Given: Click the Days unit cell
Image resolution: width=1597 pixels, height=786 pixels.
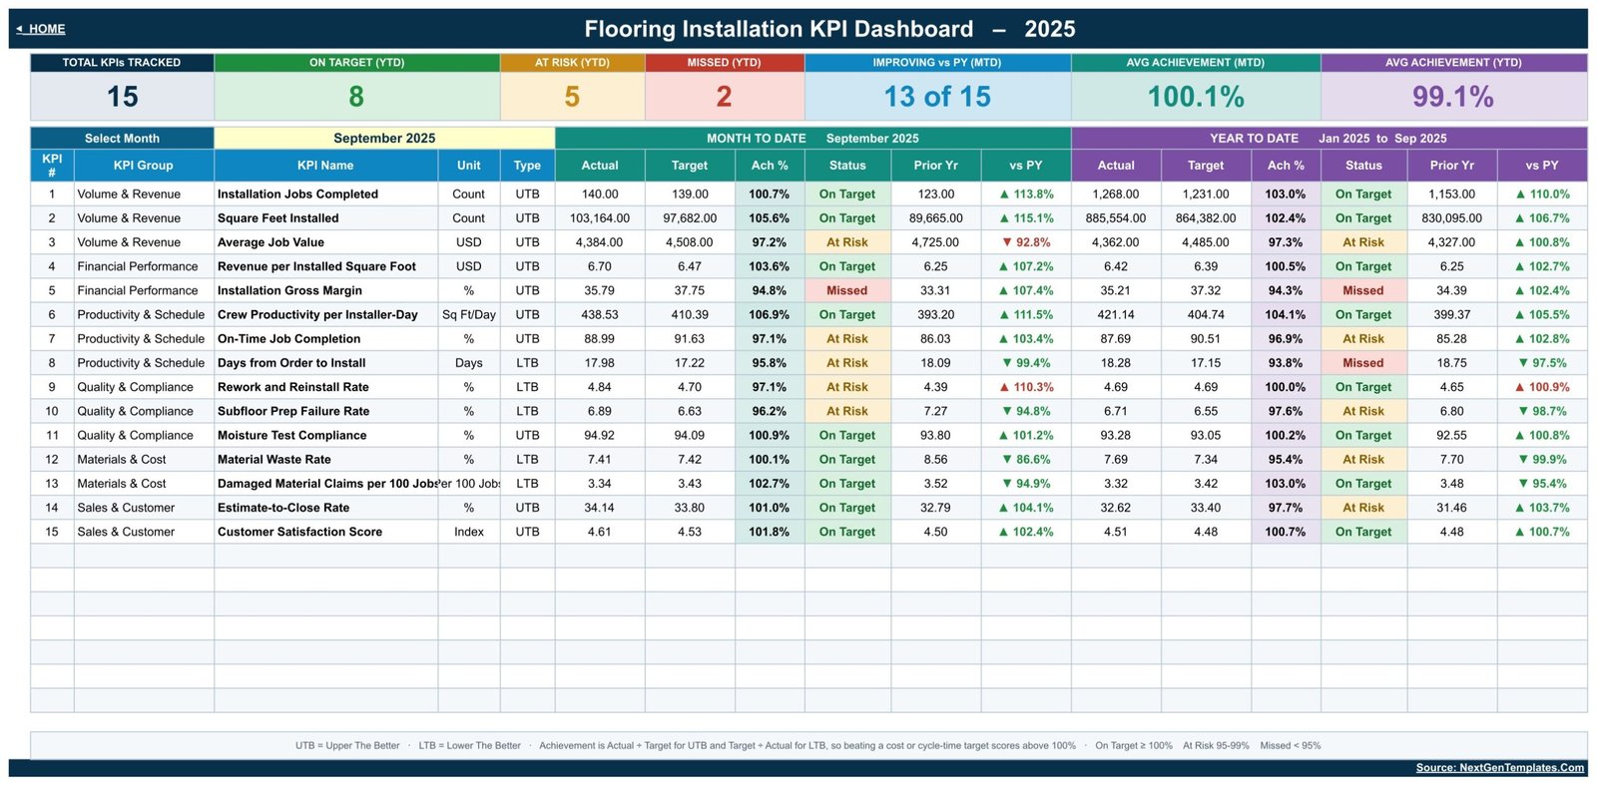Looking at the screenshot, I should tap(469, 363).
